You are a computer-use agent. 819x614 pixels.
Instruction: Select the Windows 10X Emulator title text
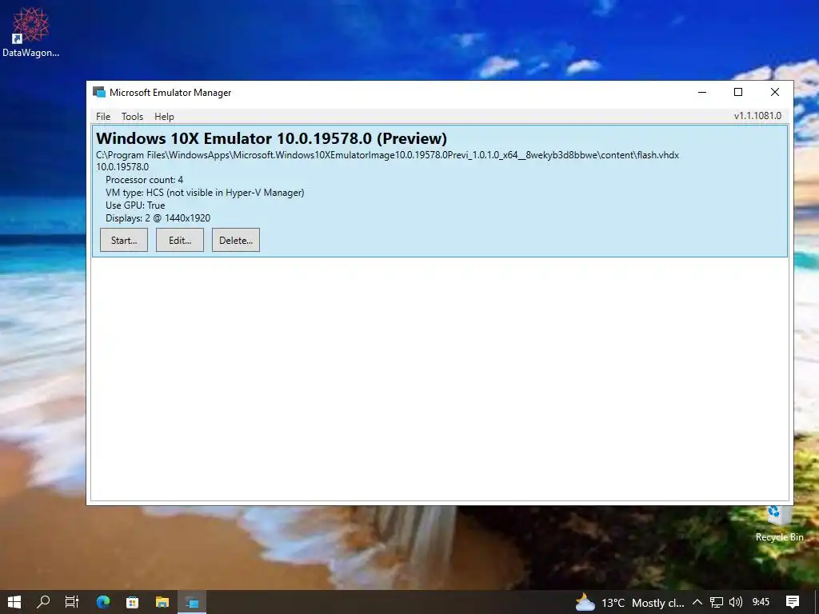point(272,138)
